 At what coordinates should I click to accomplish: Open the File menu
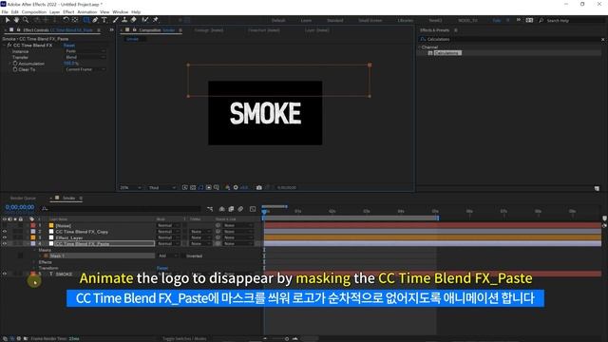(x=5, y=12)
